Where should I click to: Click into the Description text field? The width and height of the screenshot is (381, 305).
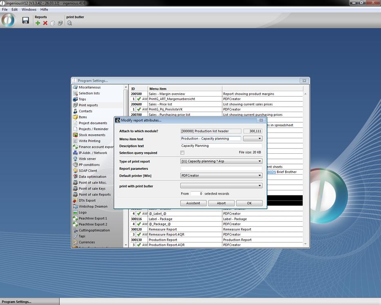221,146
